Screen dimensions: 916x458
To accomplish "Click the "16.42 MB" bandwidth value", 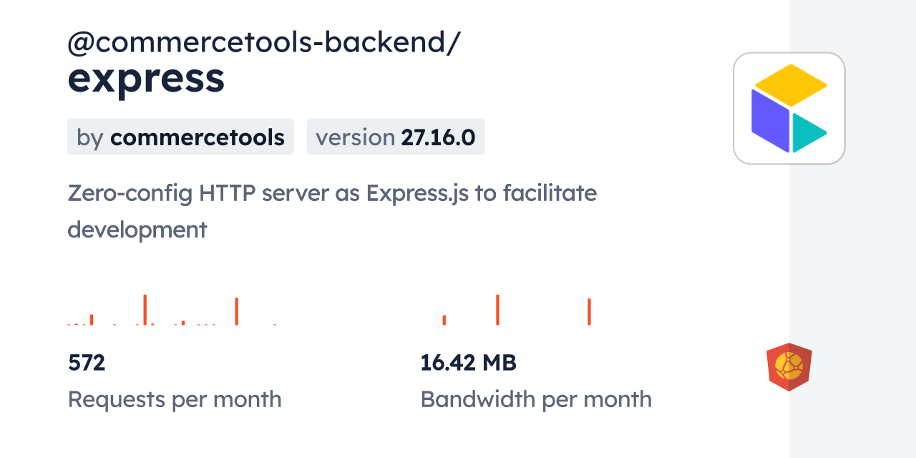I will (468, 363).
